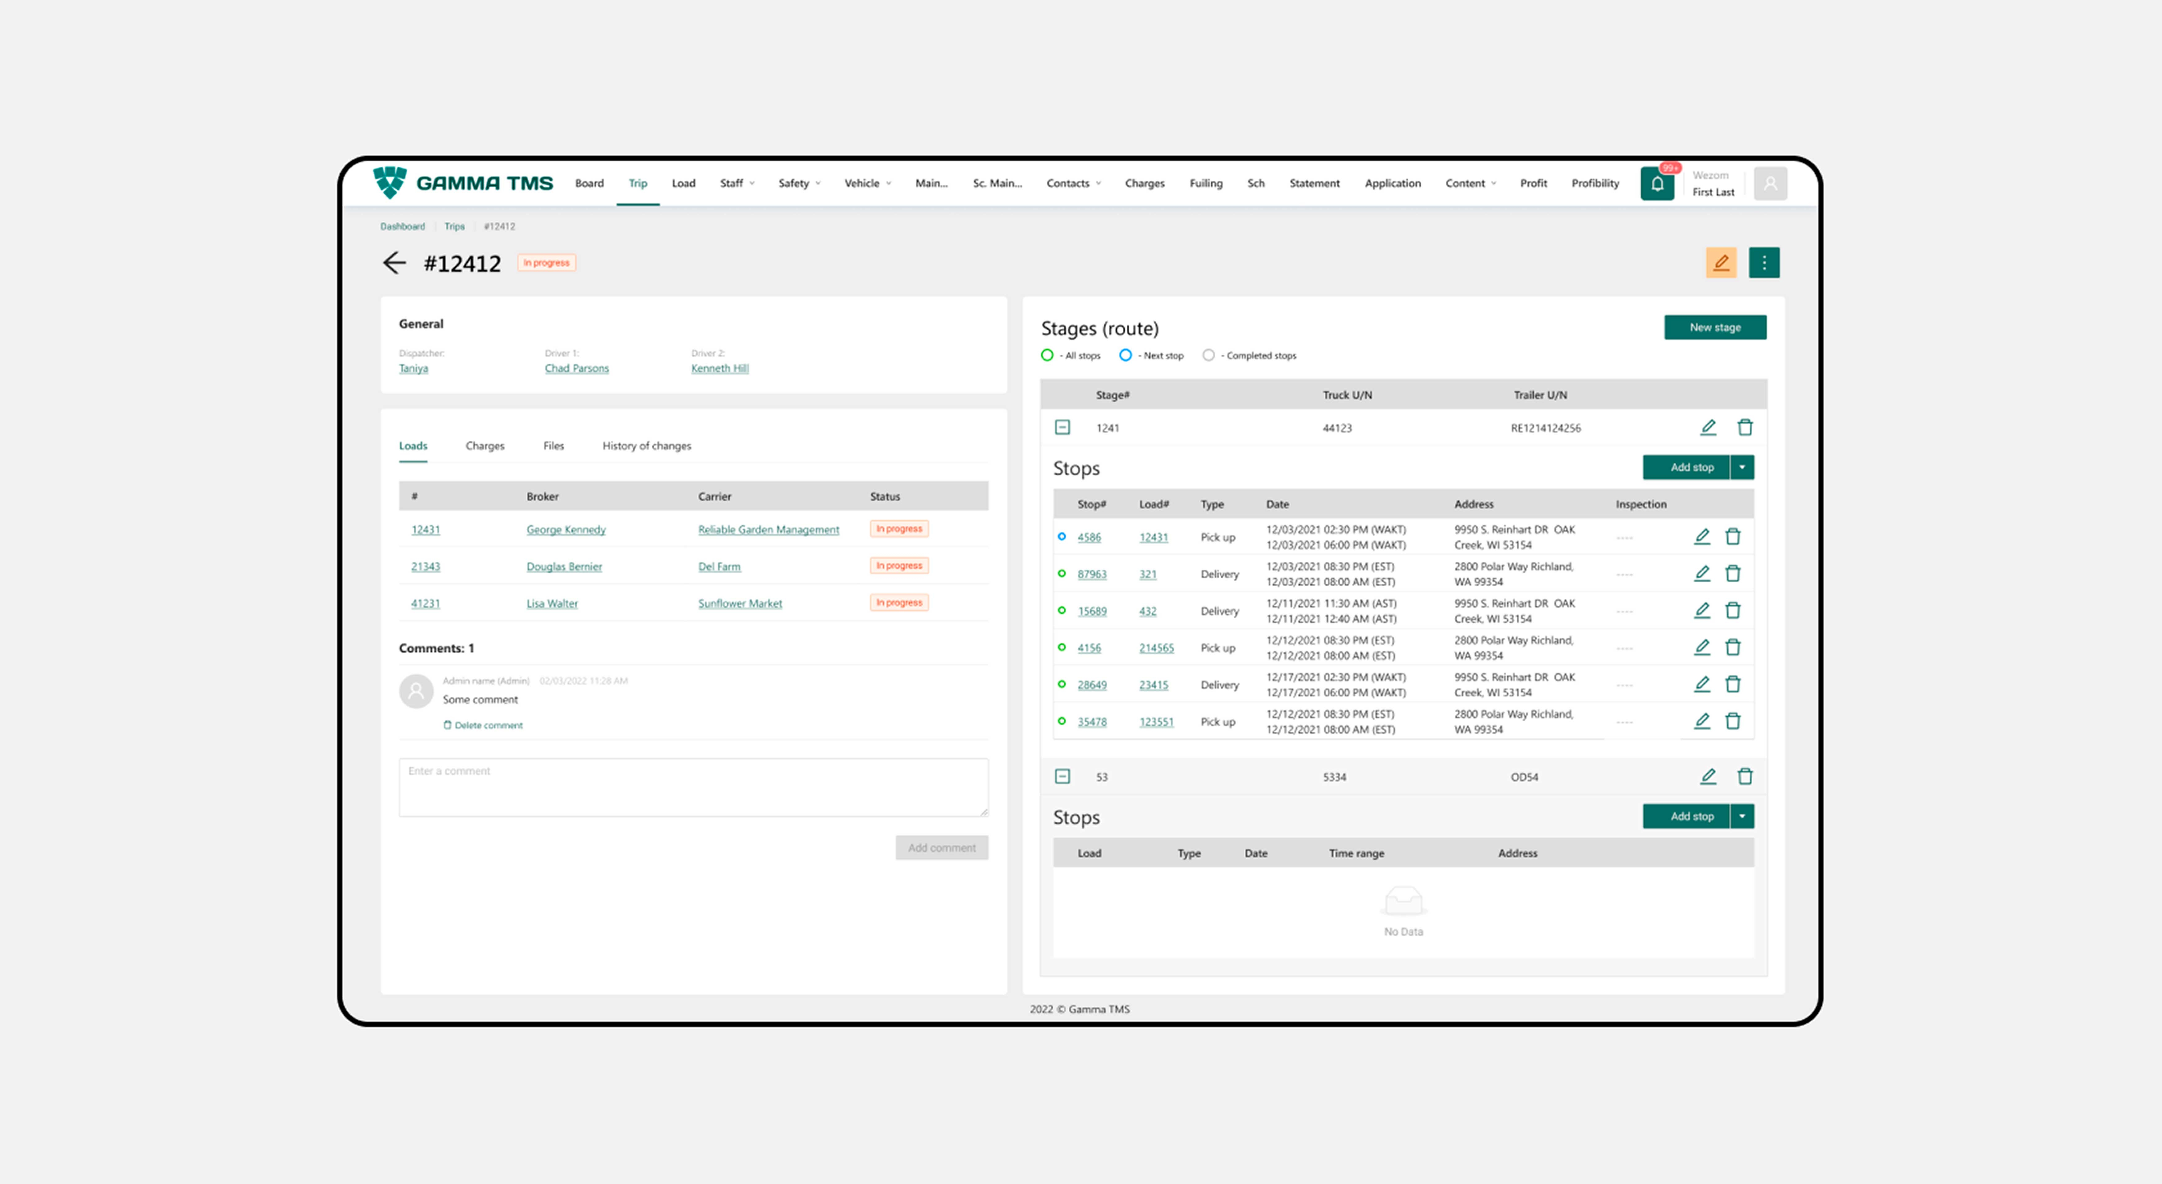
Task: Collapse stage 1241 with the minus box
Action: (1062, 427)
